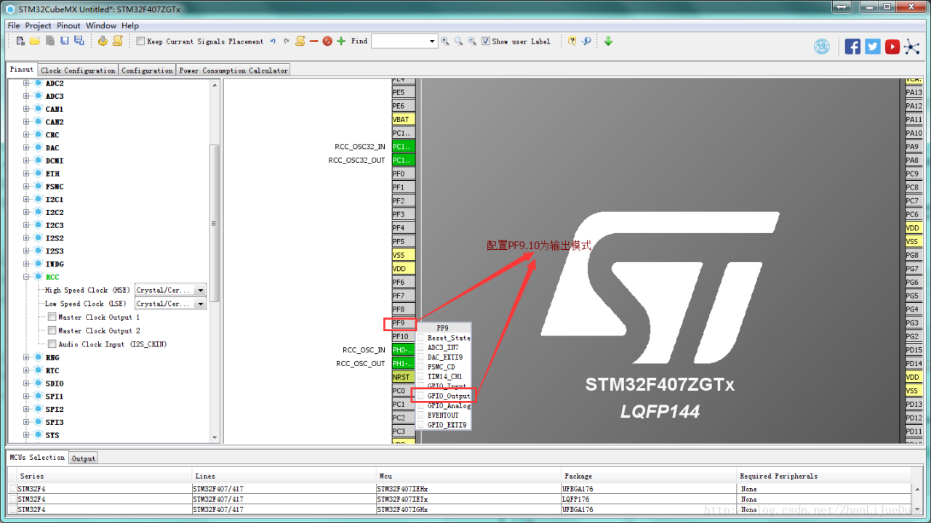Click the zoom in magnifier icon

[x=445, y=41]
